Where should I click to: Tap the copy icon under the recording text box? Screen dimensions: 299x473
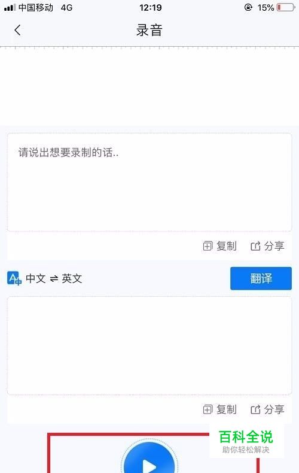point(208,246)
